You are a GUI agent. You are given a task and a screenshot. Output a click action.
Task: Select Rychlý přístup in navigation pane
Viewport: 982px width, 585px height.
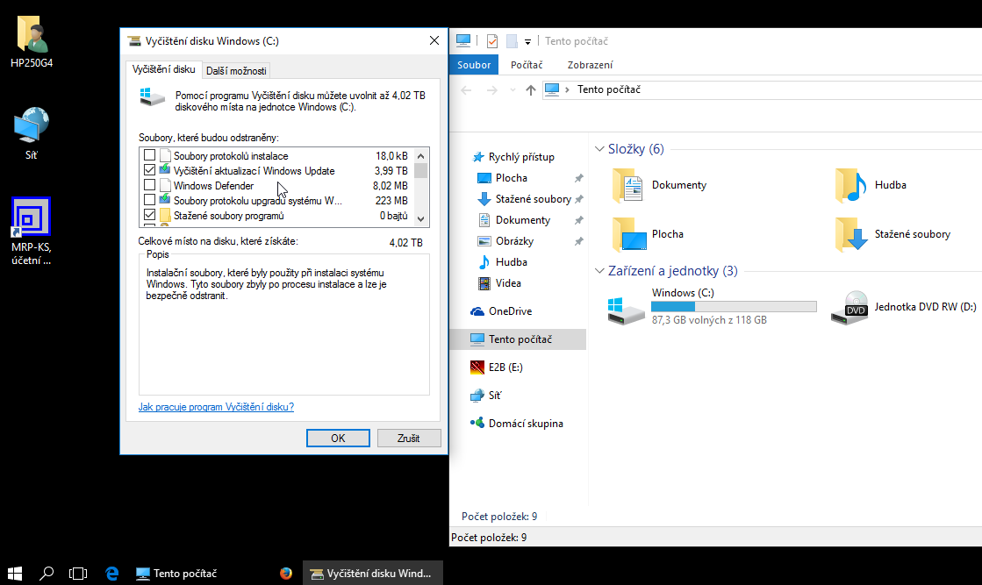521,157
